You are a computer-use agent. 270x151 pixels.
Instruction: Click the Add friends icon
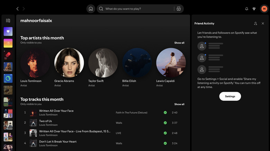(255, 23)
